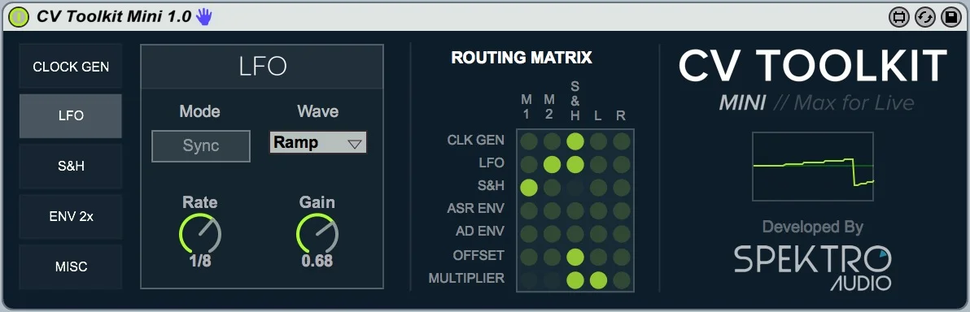Disable LFO to M2 routing
Viewport: 970px width, 312px height.
pyautogui.click(x=552, y=164)
